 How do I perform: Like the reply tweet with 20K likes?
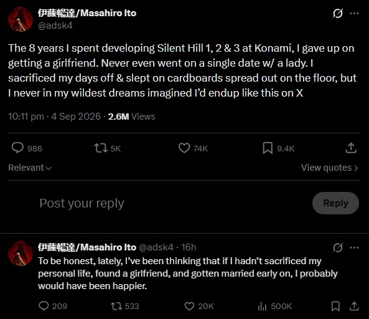[189, 307]
